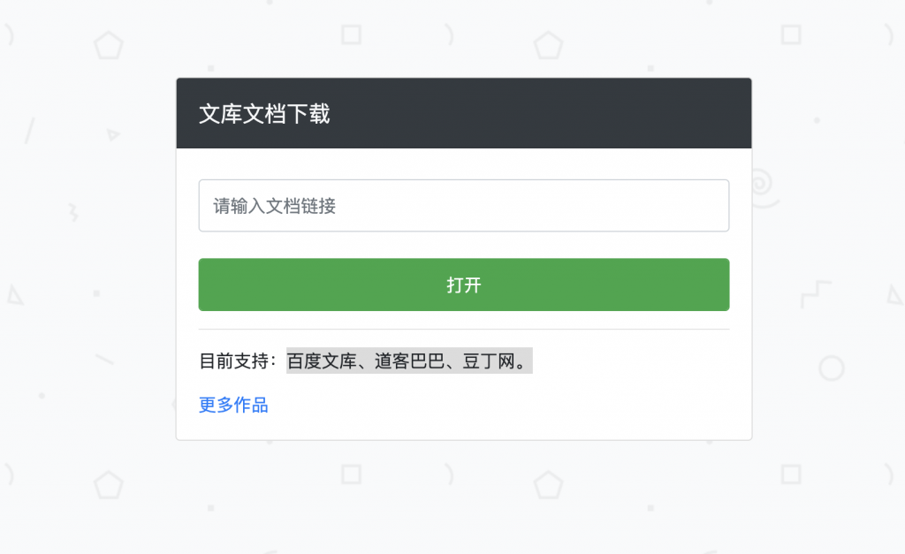Click the square icon in the top-right background
The width and height of the screenshot is (905, 554).
click(x=791, y=34)
